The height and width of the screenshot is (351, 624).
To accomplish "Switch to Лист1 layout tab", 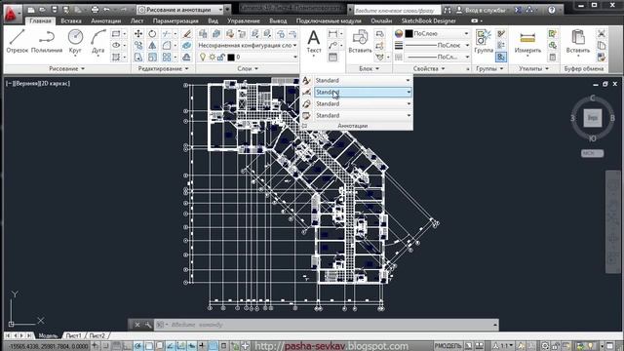I will (73, 335).
